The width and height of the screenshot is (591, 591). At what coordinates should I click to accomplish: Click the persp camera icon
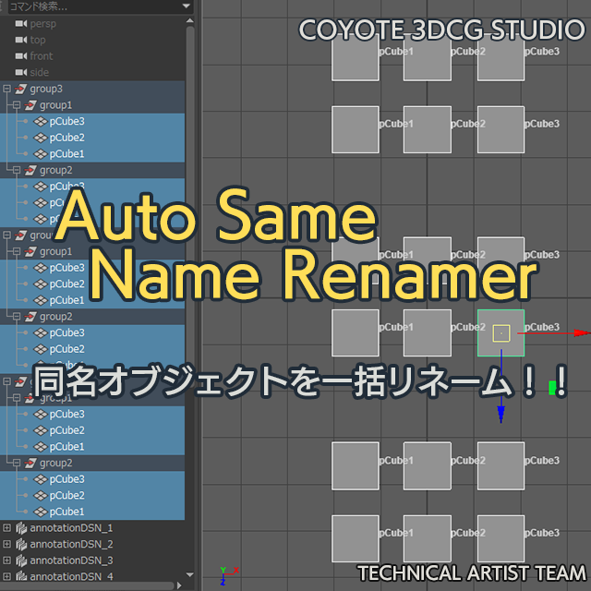20,24
